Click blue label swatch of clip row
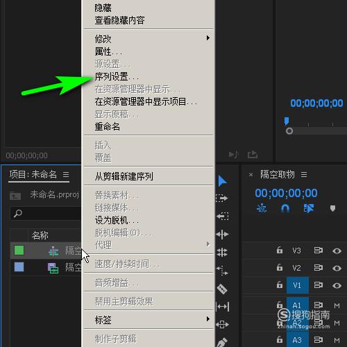Image resolution: width=347 pixels, height=347 pixels. tap(19, 267)
